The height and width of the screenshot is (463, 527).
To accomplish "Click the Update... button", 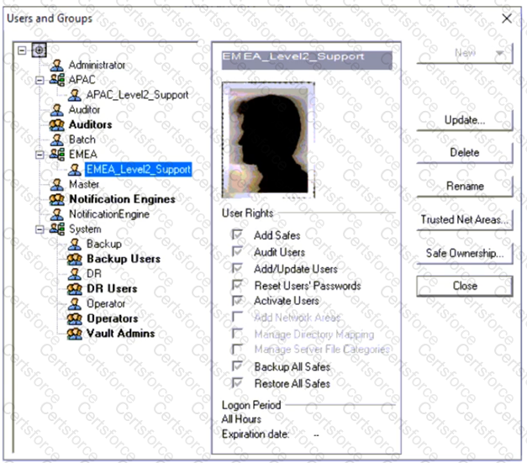I will coord(465,120).
